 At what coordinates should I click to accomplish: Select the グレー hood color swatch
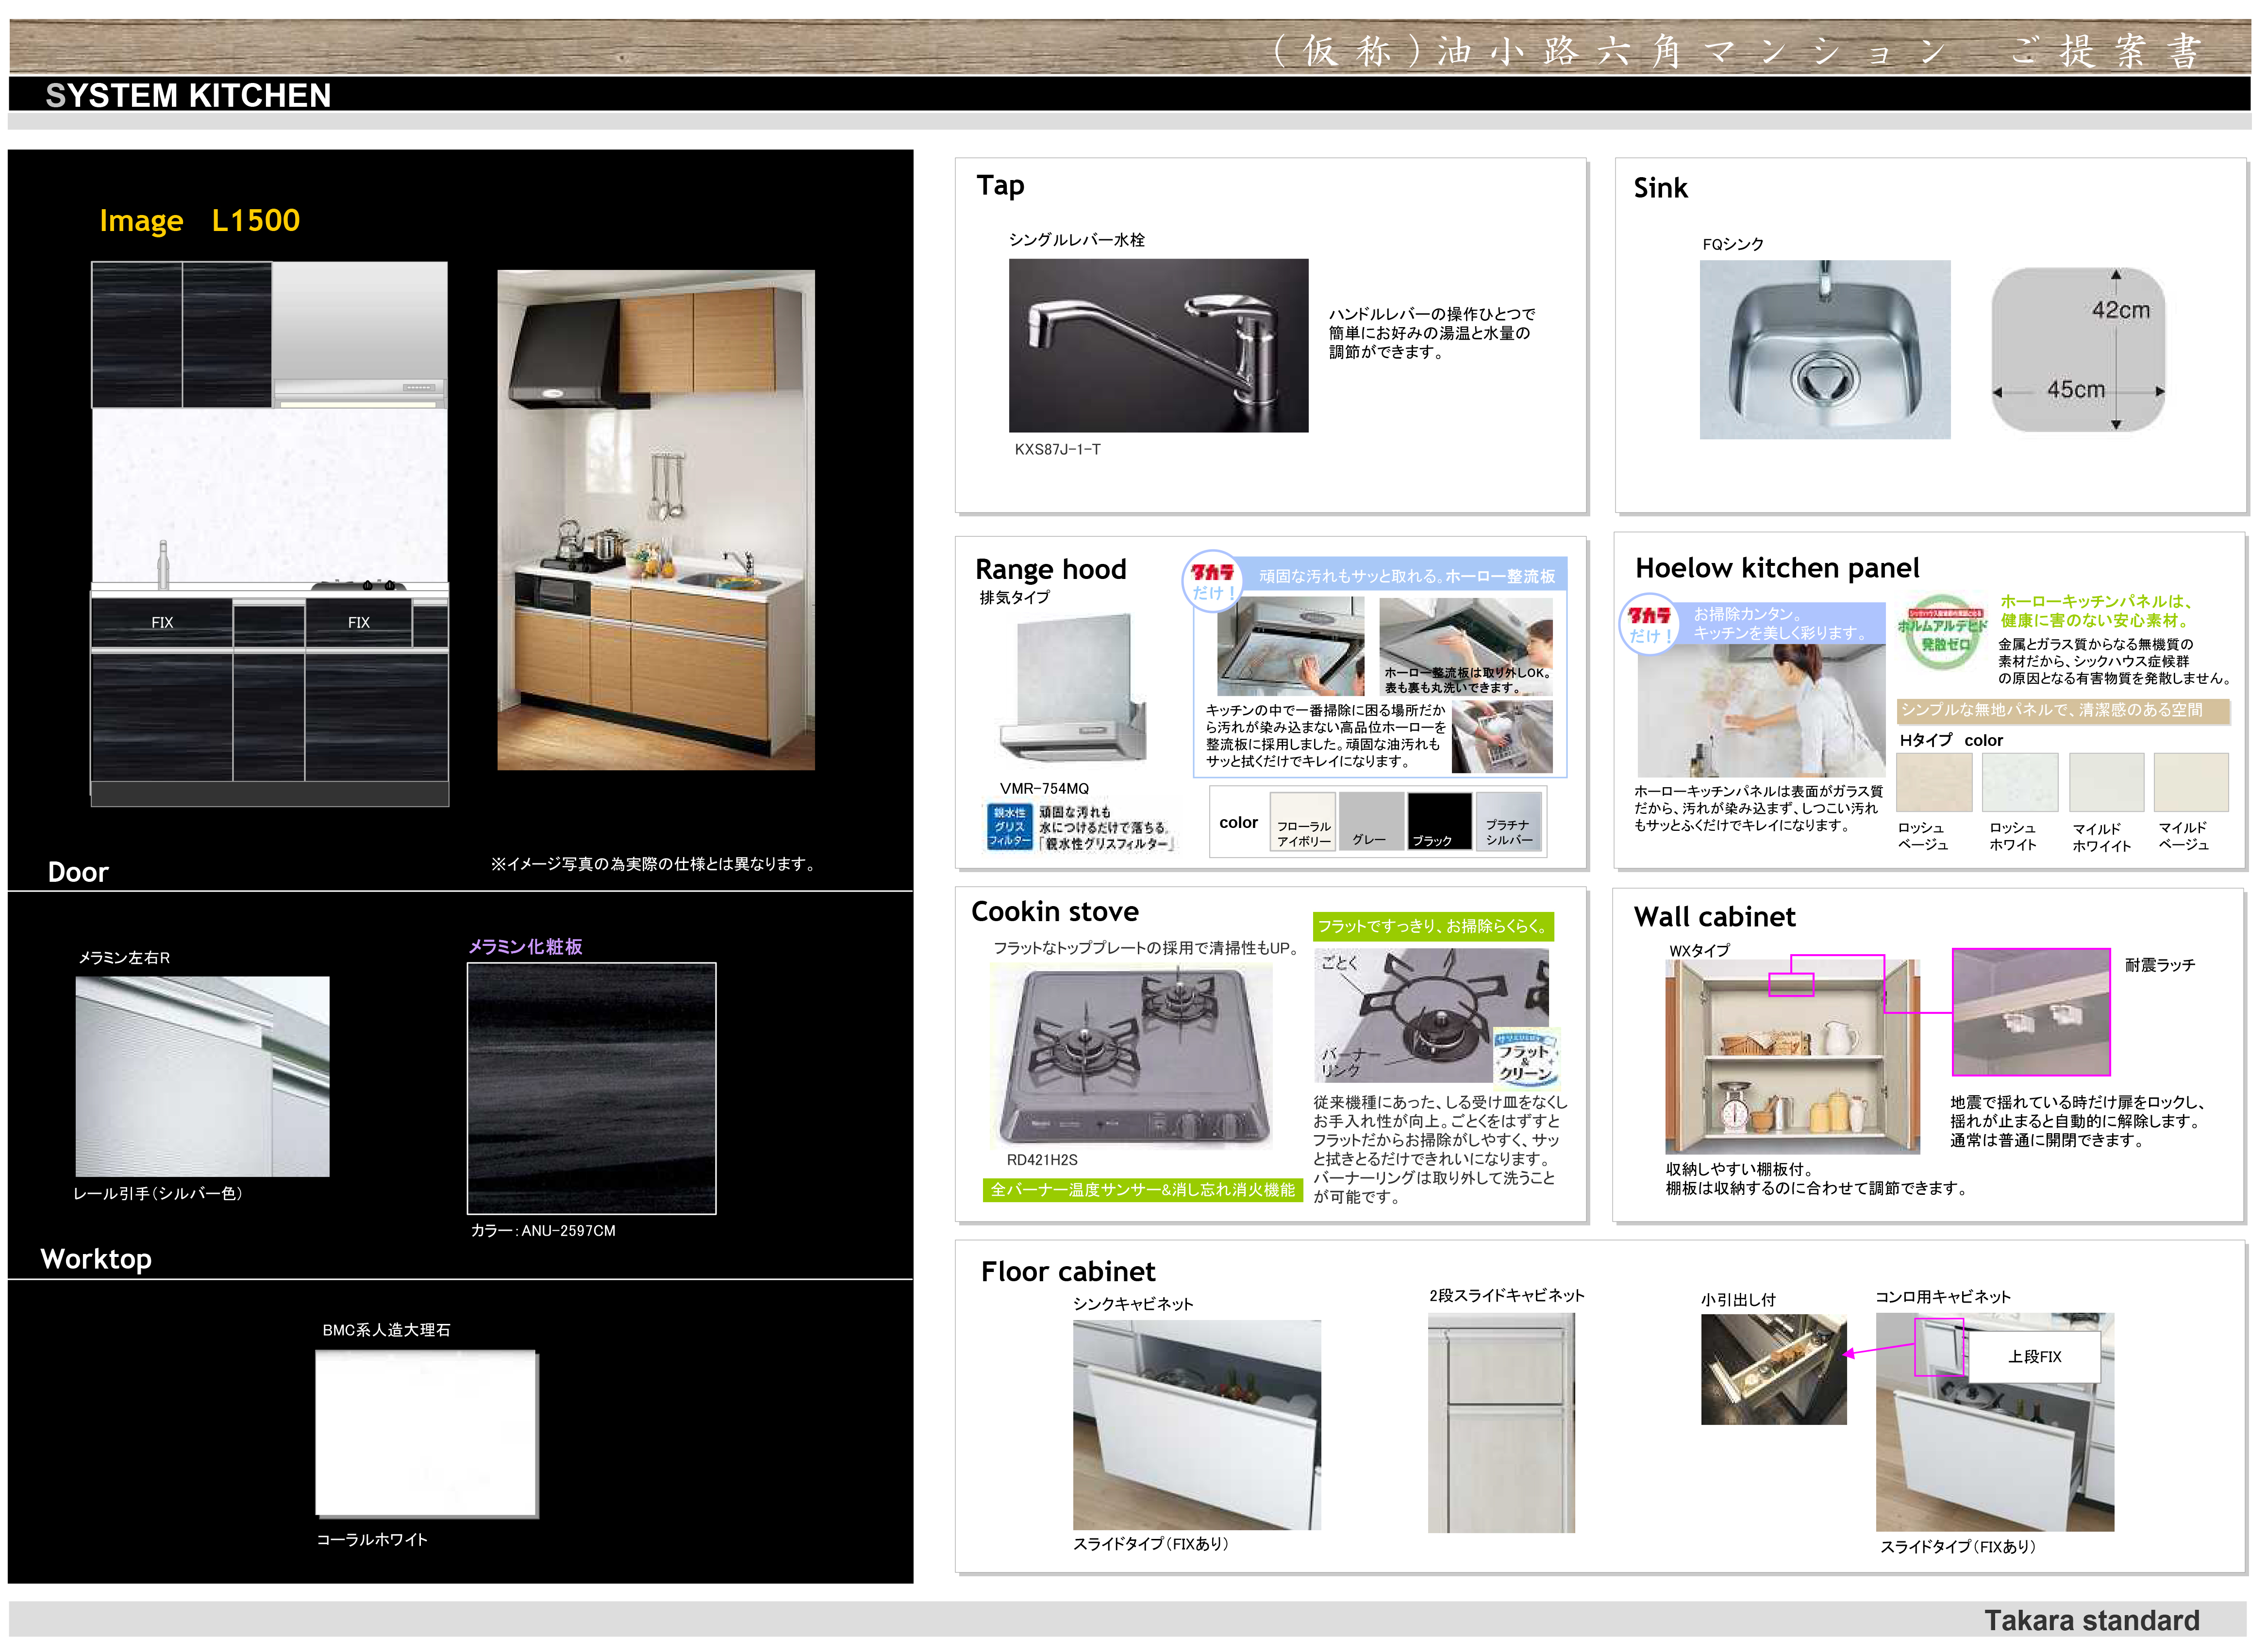pyautogui.click(x=1370, y=821)
